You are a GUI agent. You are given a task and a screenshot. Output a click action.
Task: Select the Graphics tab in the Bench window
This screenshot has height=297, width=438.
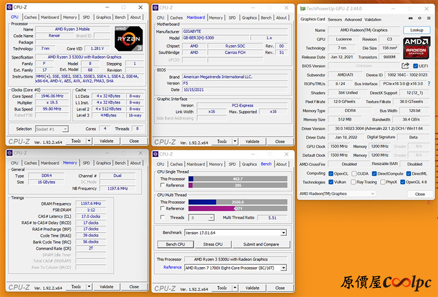pos(249,165)
